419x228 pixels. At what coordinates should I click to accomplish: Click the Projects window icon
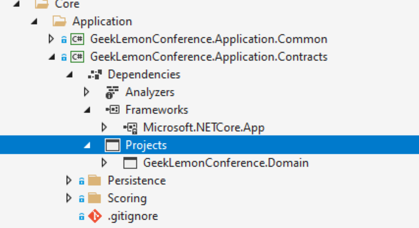[112, 145]
